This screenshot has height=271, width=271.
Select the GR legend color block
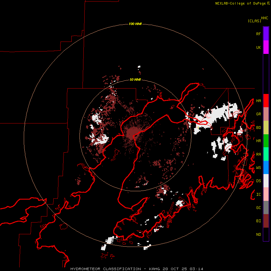[x=266, y=114]
